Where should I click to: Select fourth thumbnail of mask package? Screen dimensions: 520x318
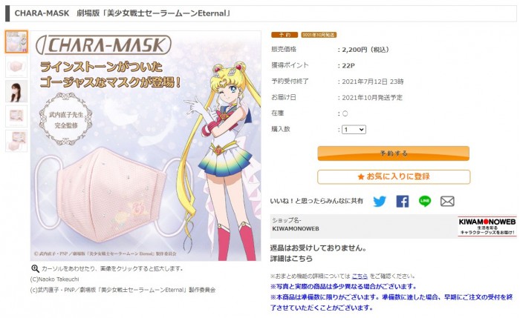[x=16, y=116]
